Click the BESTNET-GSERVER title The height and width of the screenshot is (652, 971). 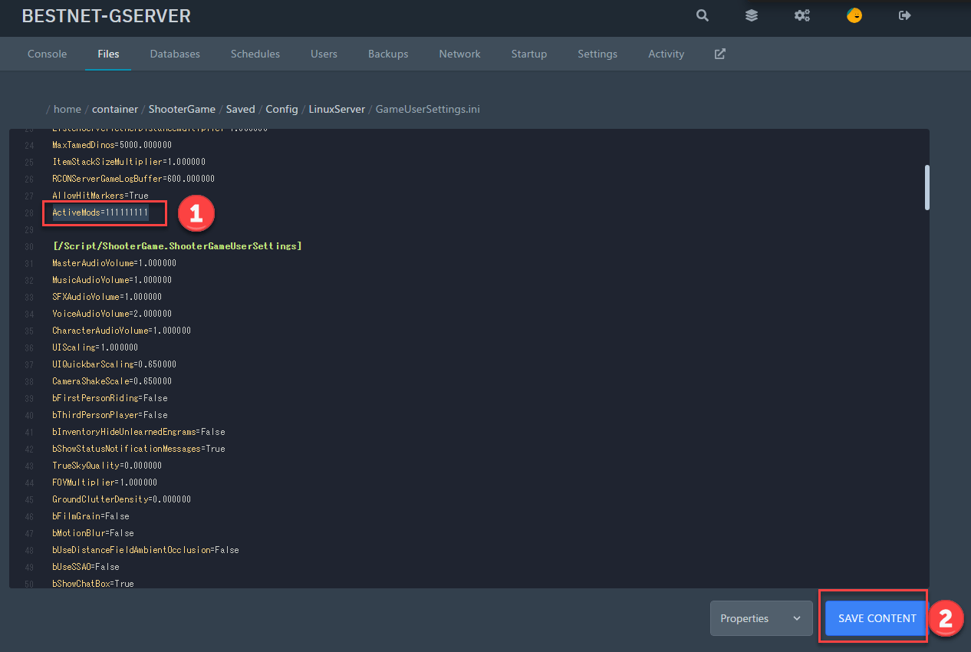(x=106, y=15)
